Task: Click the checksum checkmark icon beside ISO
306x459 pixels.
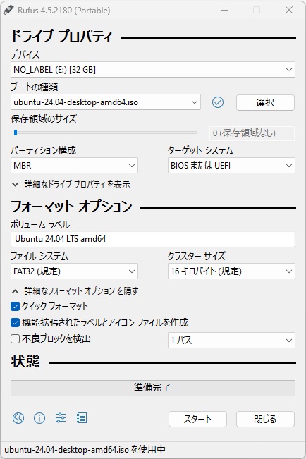Action: point(218,102)
